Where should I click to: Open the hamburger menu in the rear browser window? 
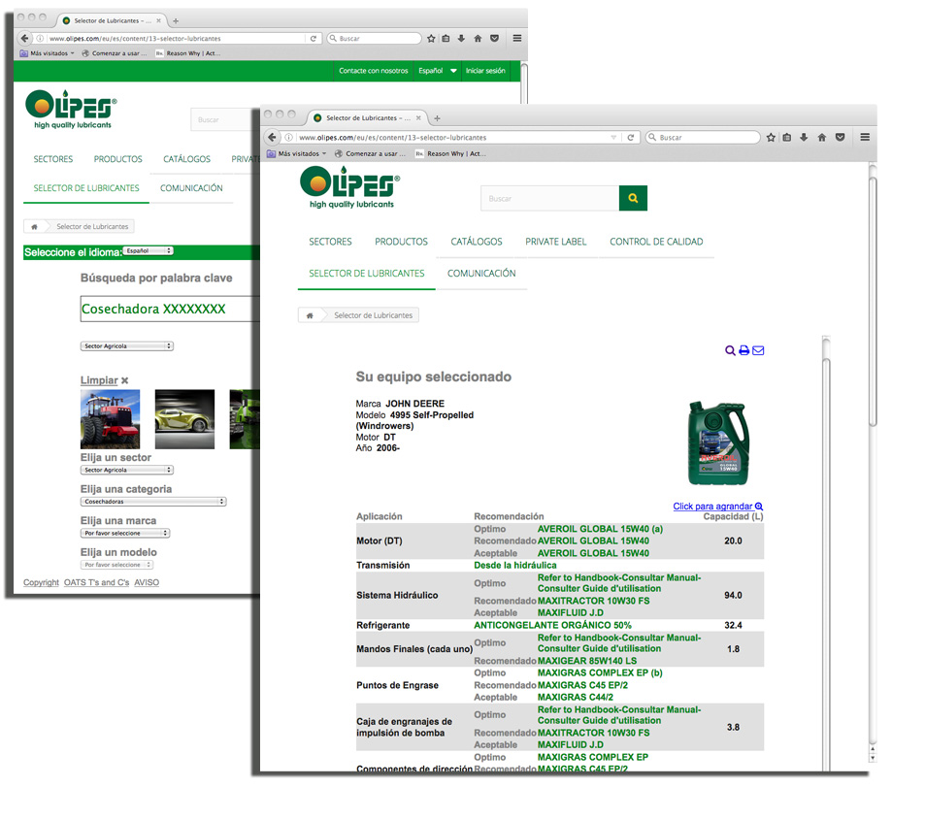[x=516, y=38]
